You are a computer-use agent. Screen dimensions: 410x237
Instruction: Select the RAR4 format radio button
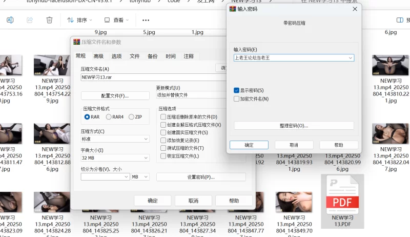109,117
